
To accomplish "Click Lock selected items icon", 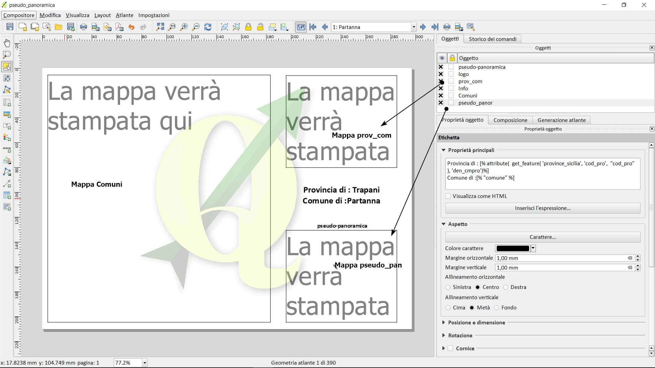I will (x=248, y=27).
